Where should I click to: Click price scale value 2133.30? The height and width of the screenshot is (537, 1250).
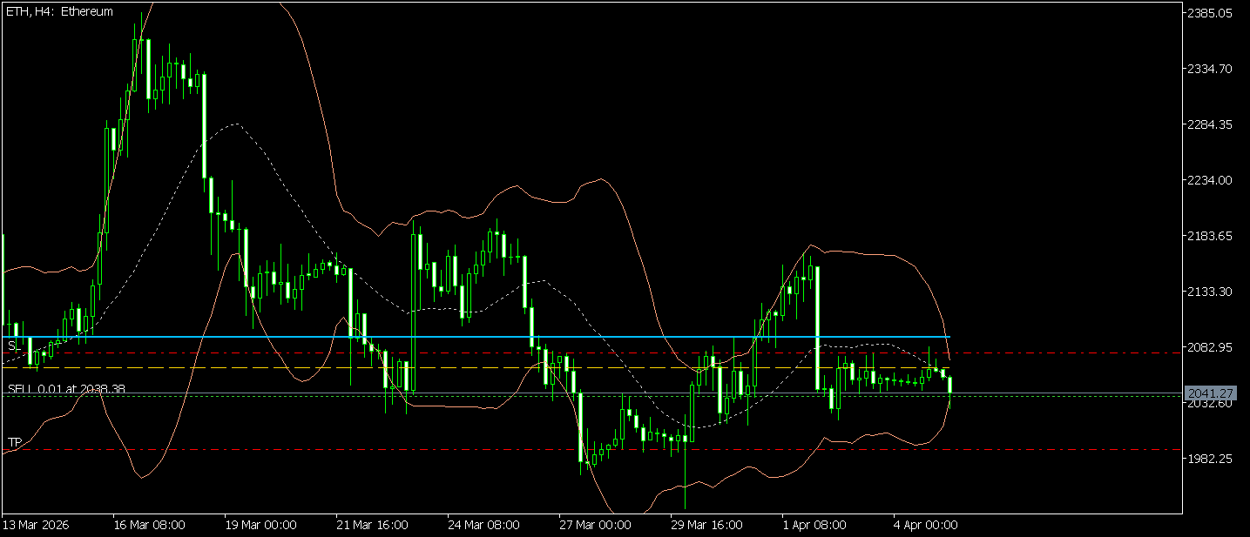pyautogui.click(x=1212, y=292)
